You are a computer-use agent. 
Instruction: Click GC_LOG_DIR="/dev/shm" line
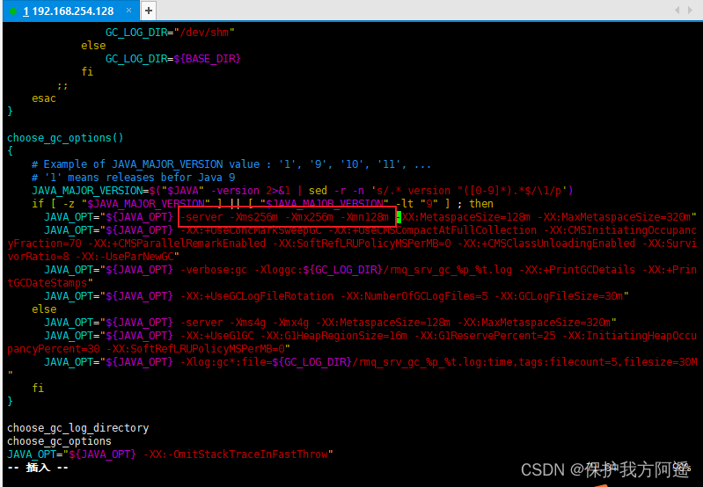[170, 33]
